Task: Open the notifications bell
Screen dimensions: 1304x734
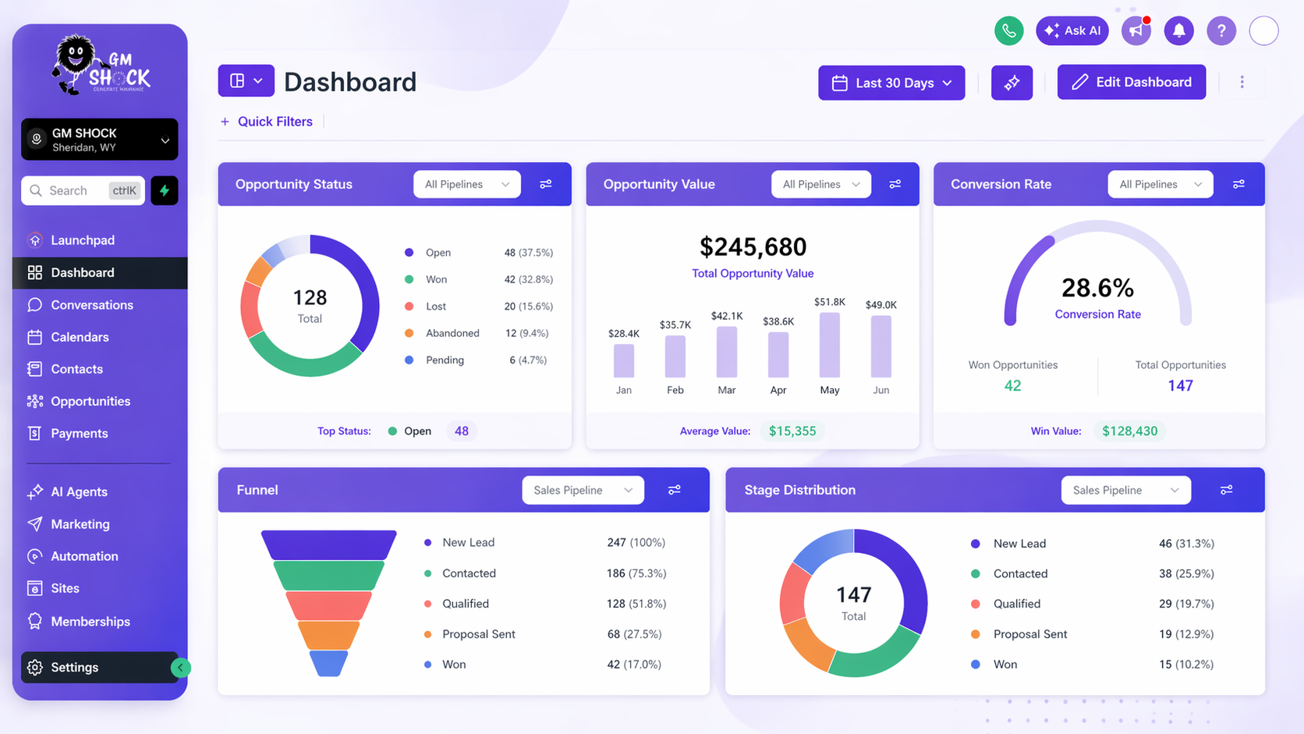Action: pyautogui.click(x=1178, y=30)
